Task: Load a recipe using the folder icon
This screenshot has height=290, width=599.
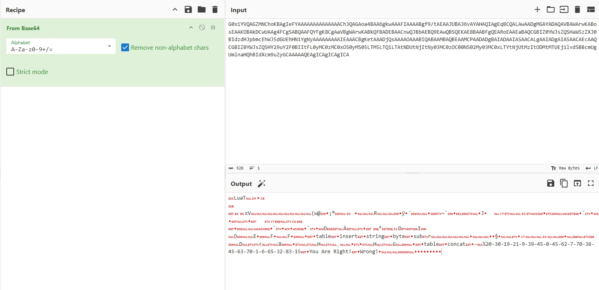Action: [x=202, y=10]
